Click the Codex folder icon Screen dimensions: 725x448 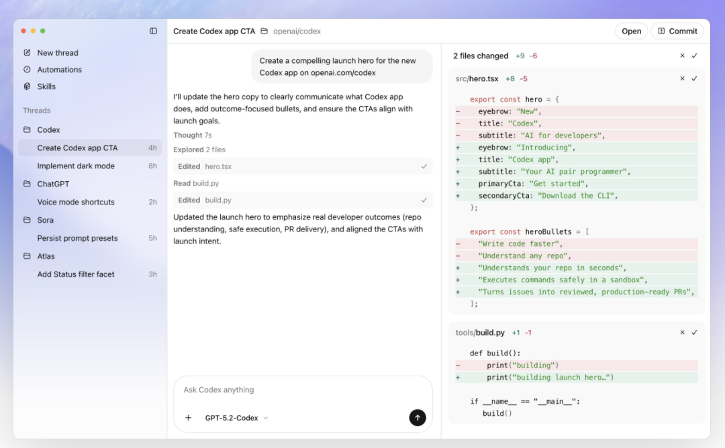(28, 130)
